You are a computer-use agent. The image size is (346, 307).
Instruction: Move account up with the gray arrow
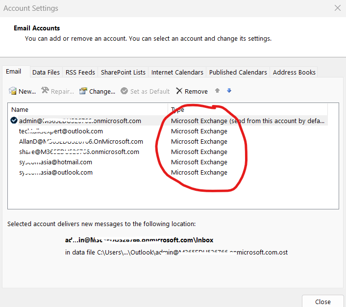point(218,91)
